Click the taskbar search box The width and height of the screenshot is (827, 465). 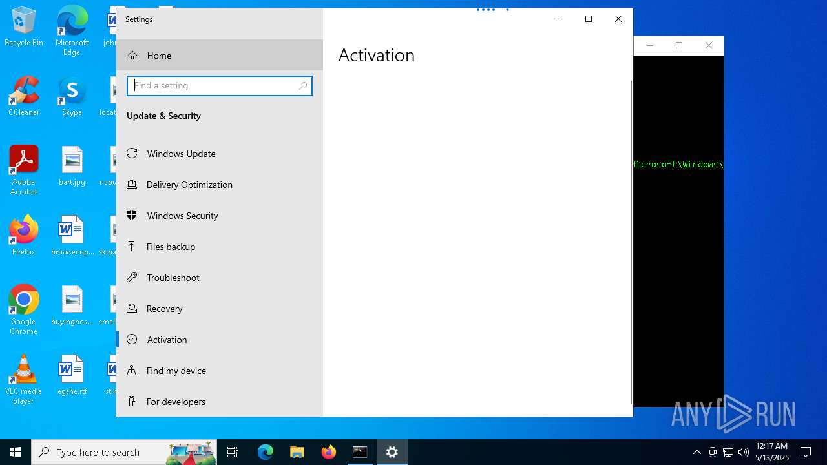[x=125, y=452]
